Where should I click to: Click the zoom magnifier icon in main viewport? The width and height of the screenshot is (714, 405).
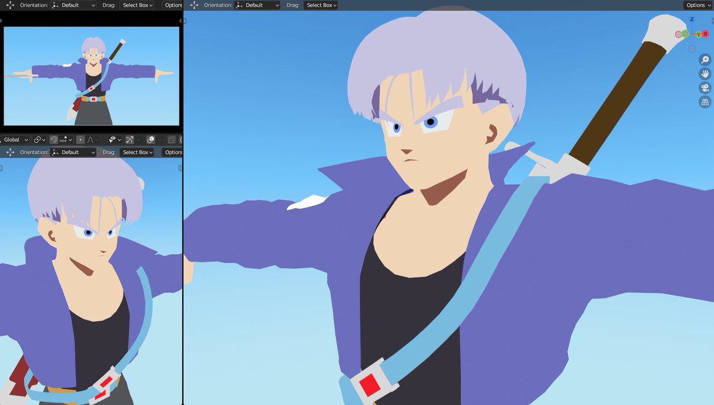[705, 59]
